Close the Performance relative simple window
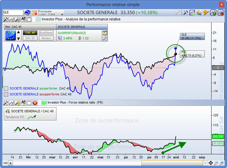The width and height of the screenshot is (227, 168). 222,5
